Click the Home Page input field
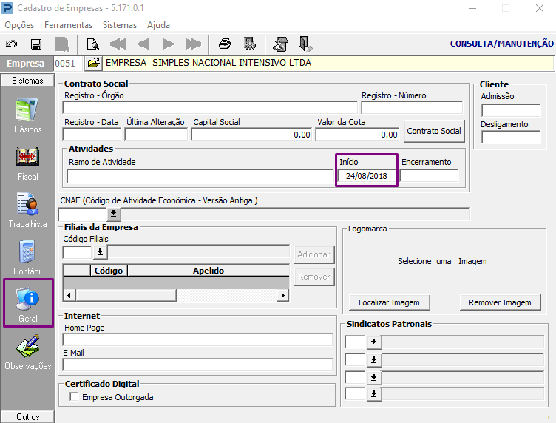 (x=197, y=340)
